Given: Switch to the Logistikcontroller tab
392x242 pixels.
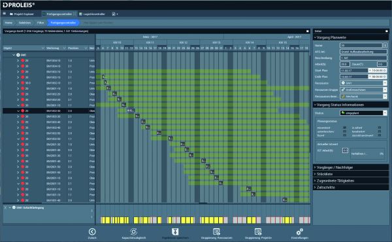Looking at the screenshot, I should tap(91, 14).
